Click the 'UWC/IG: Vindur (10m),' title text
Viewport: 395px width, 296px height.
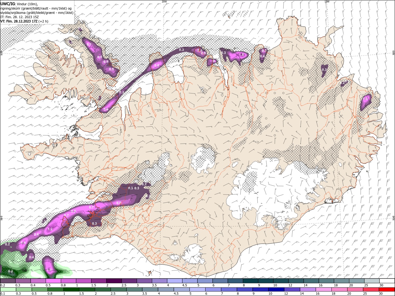(19, 4)
